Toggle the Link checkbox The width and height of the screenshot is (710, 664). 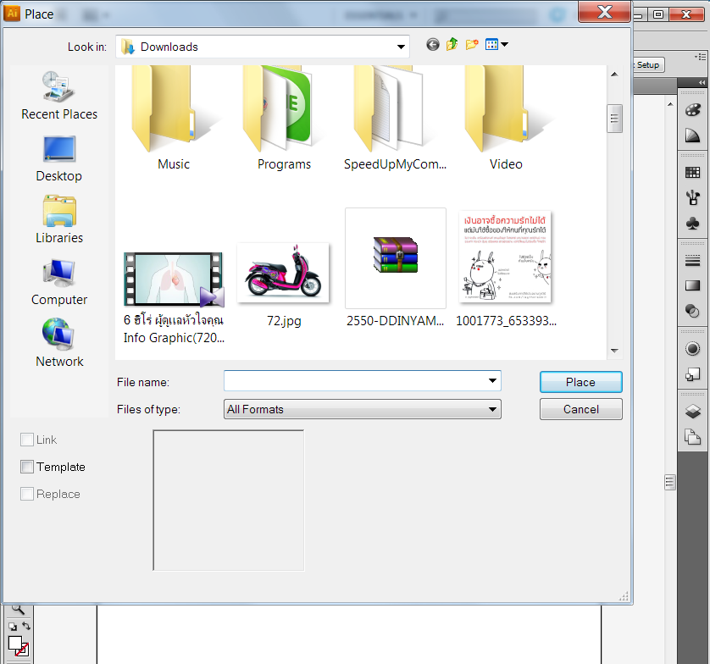27,440
